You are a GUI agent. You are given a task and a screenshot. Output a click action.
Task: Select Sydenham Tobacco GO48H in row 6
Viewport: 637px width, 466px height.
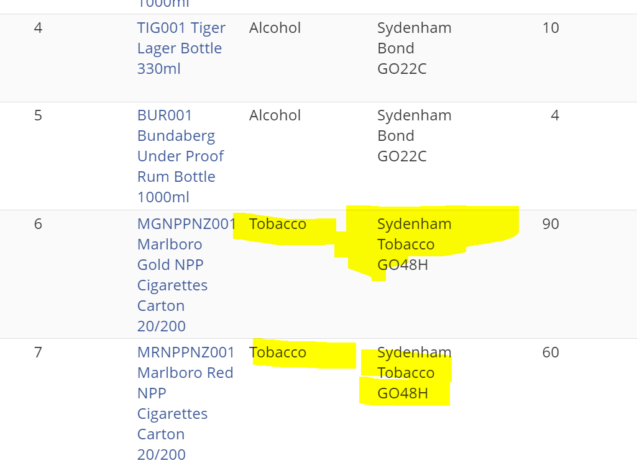point(415,244)
